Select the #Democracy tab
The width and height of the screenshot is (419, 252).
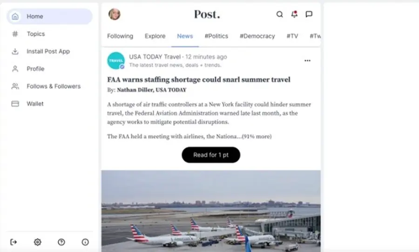257,36
